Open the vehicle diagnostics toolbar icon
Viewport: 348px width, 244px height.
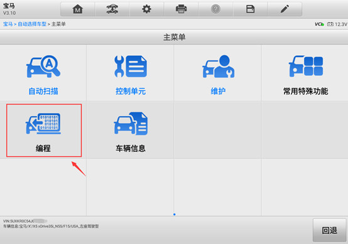tap(112, 9)
